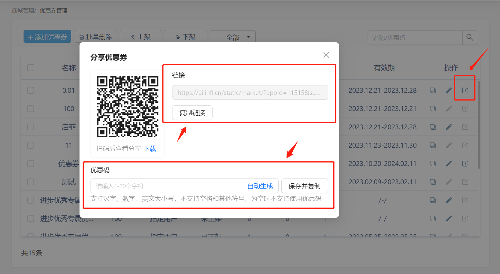Click the 操作 column header
The width and height of the screenshot is (500, 274).
point(451,68)
